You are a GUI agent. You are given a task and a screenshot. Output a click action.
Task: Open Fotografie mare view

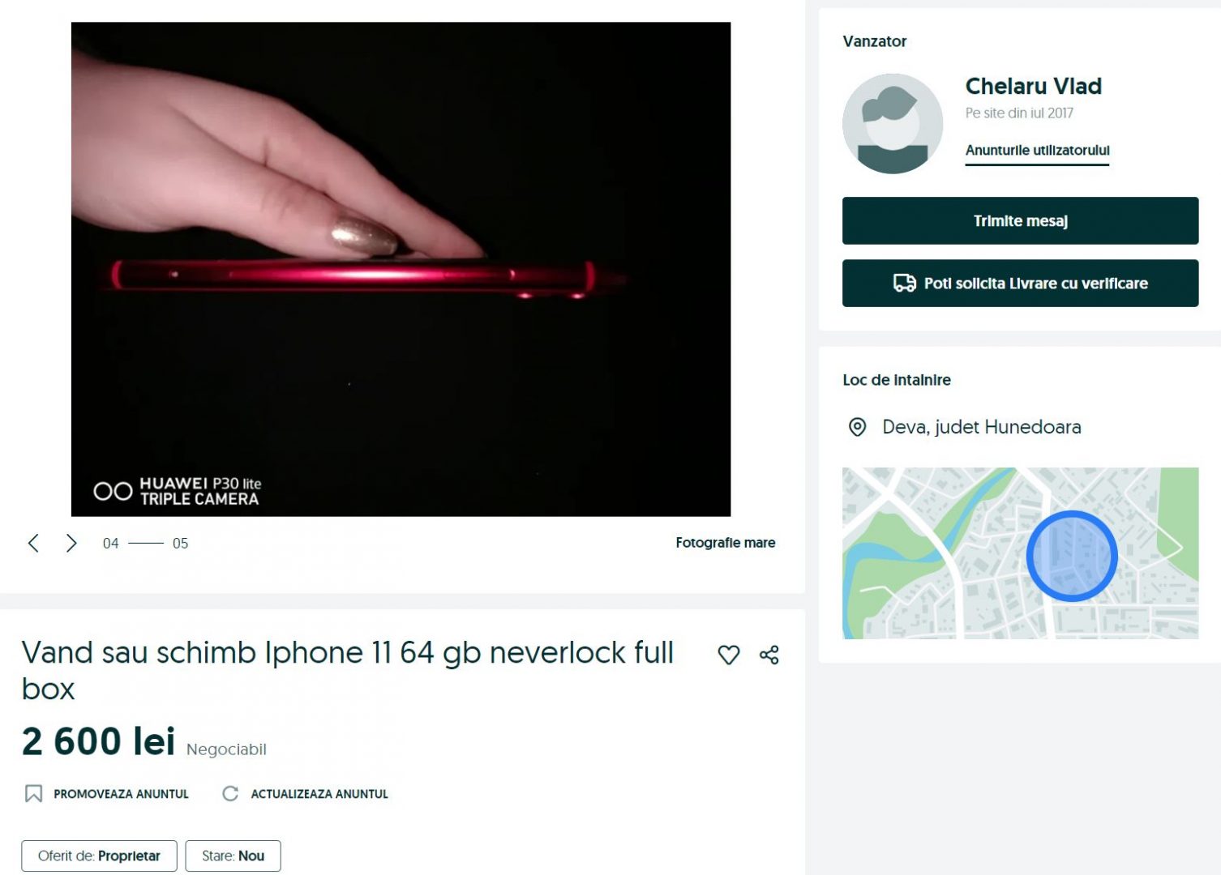[726, 543]
